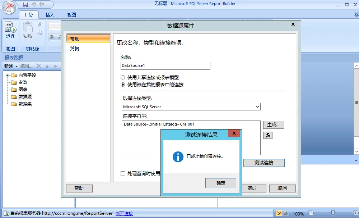Select the 内置字段 folder in the tree

click(x=27, y=75)
